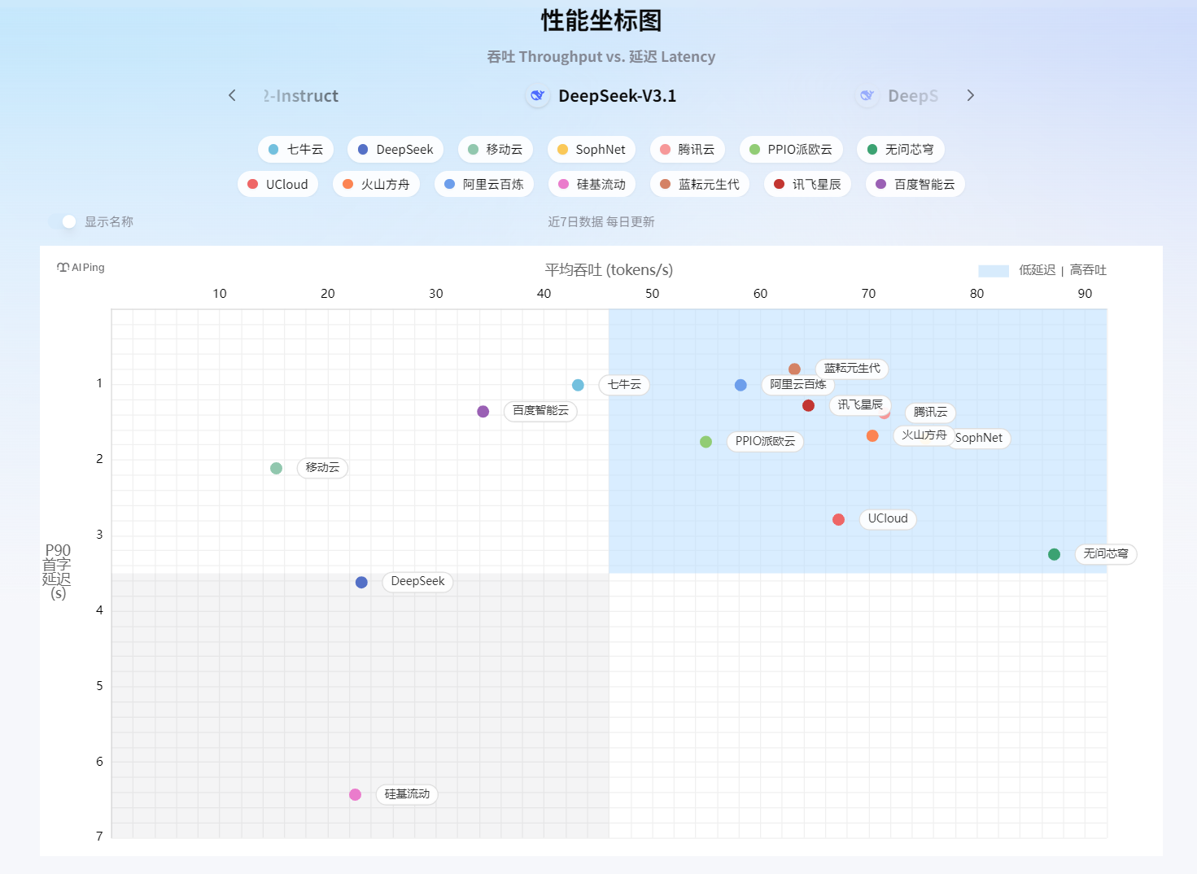Switch to the partially shown Instruct model tab

pyautogui.click(x=300, y=96)
